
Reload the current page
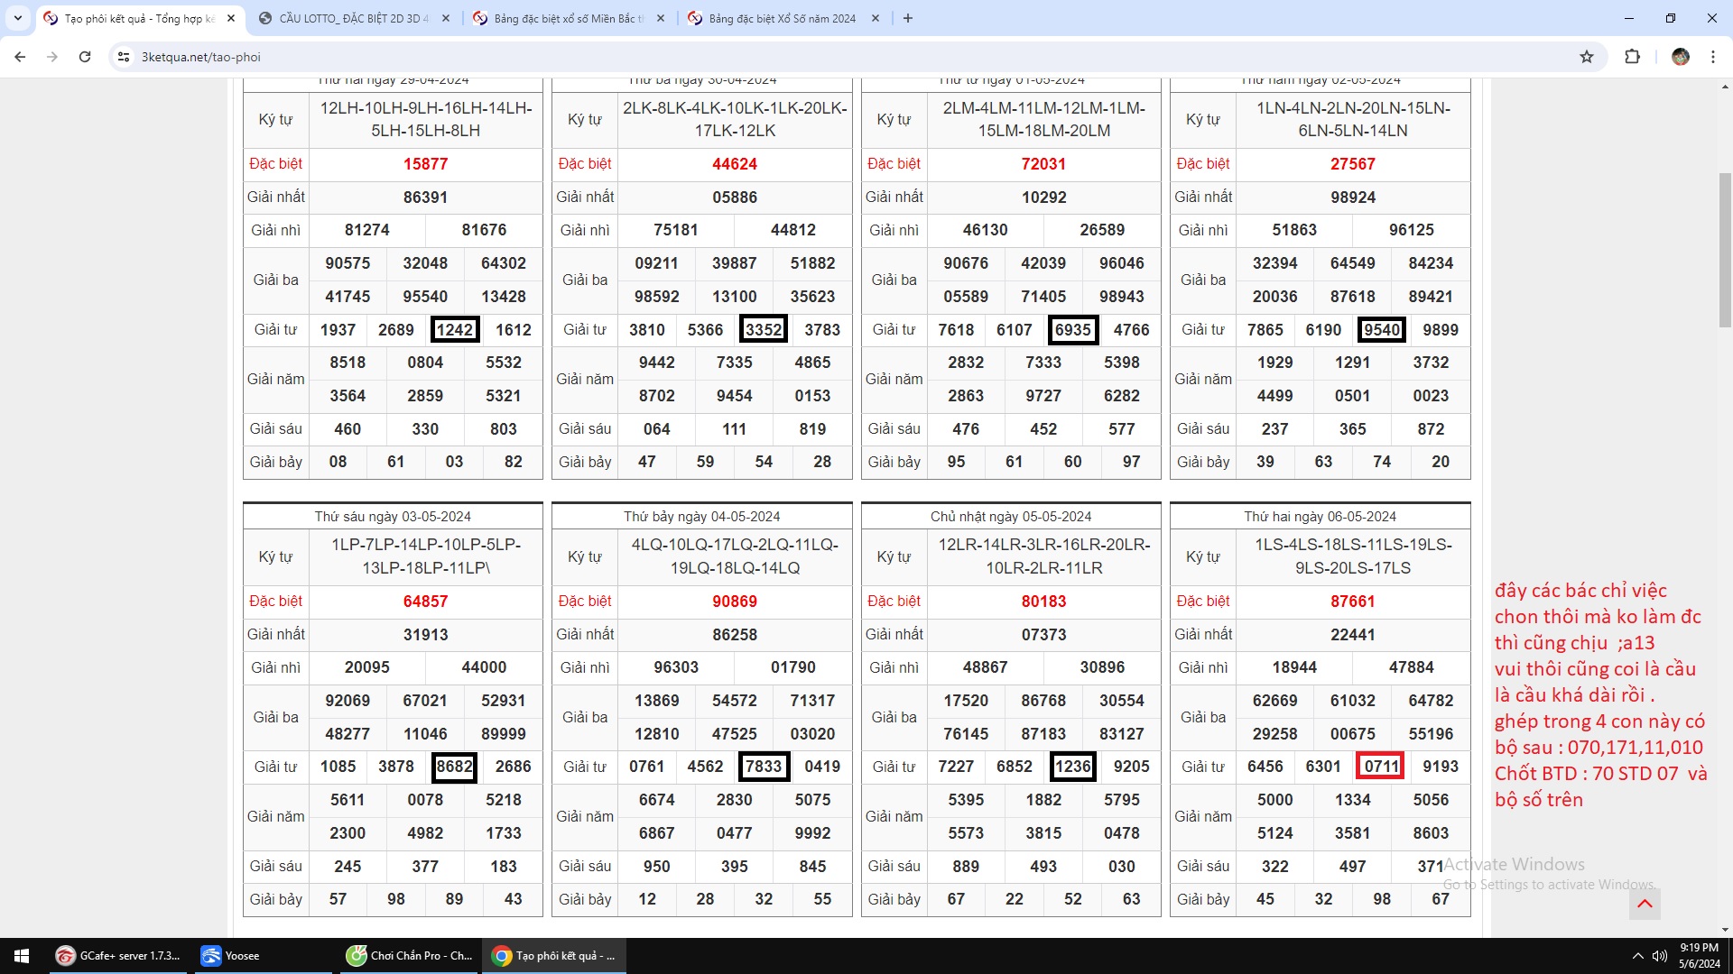[x=85, y=57]
